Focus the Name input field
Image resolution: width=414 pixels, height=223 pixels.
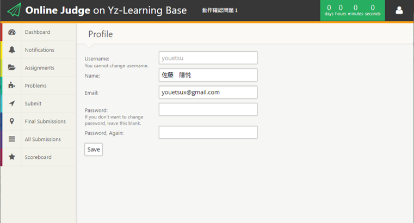pyautogui.click(x=208, y=75)
